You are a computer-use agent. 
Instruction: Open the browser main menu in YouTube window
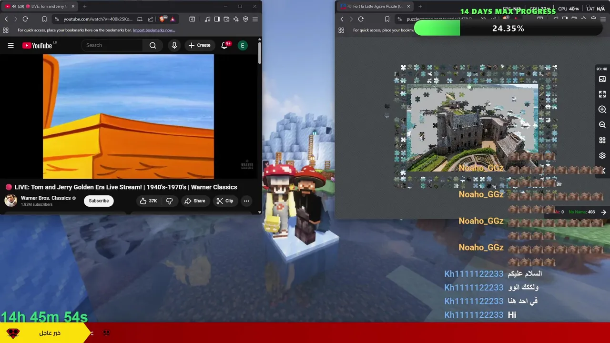coord(255,19)
